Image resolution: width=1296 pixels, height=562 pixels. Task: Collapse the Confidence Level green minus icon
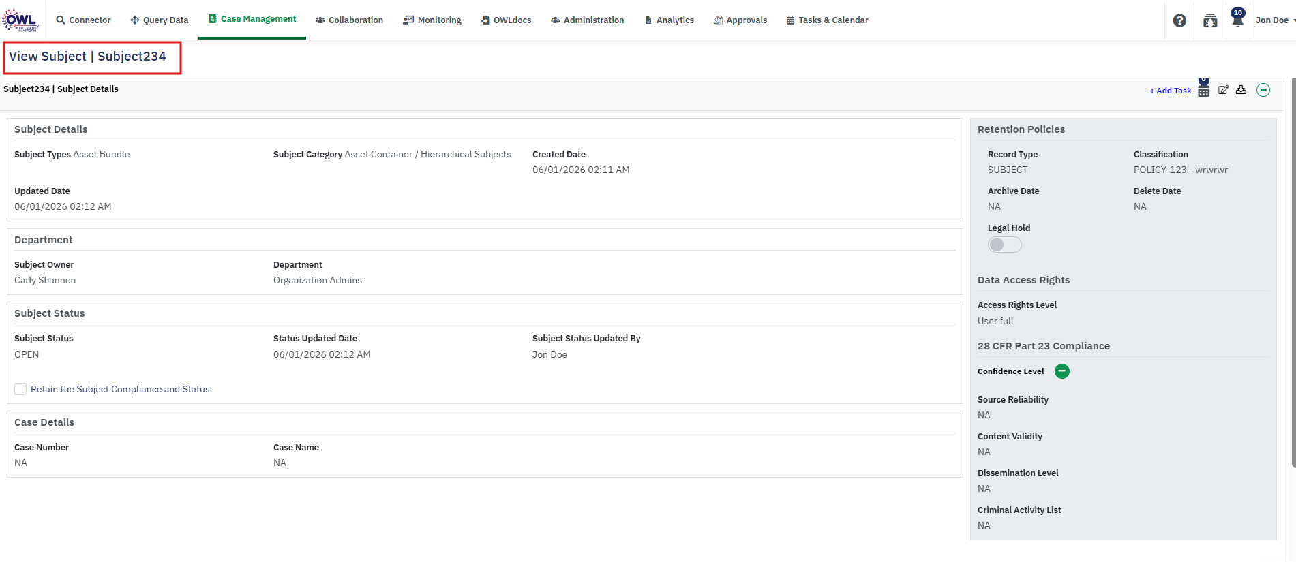point(1062,371)
